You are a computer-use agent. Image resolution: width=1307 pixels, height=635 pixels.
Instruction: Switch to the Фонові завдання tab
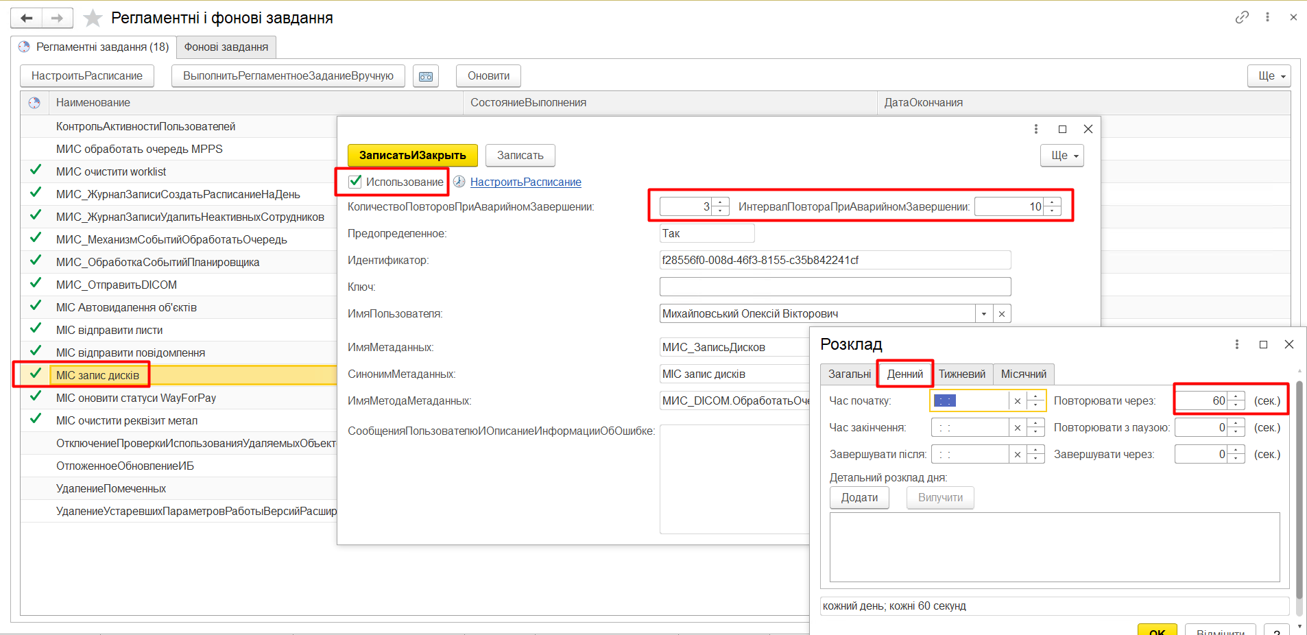tap(226, 47)
